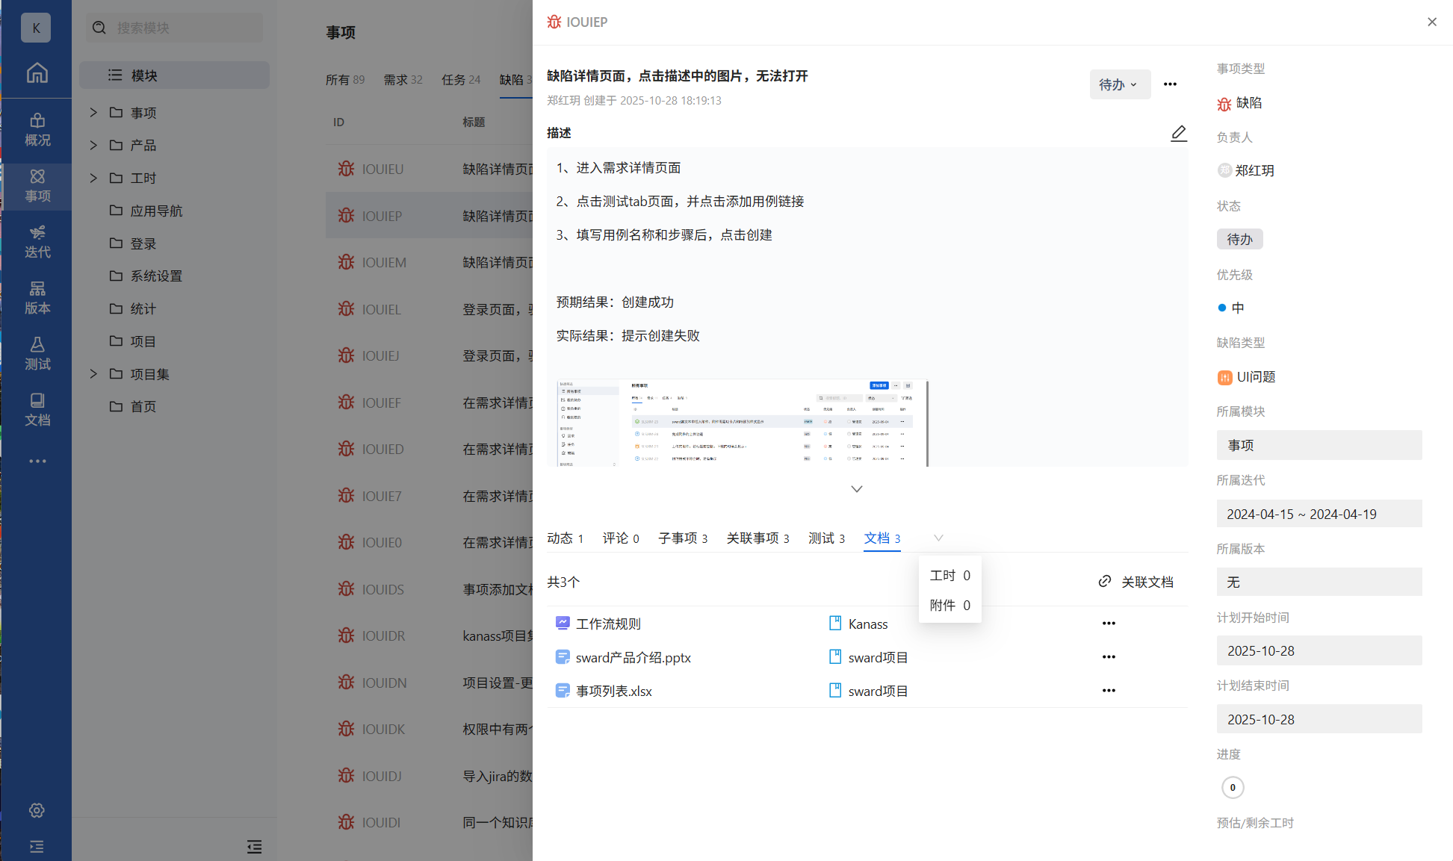Image resolution: width=1453 pixels, height=861 pixels.
Task: Click the progress circle showing 0
Action: pyautogui.click(x=1233, y=787)
